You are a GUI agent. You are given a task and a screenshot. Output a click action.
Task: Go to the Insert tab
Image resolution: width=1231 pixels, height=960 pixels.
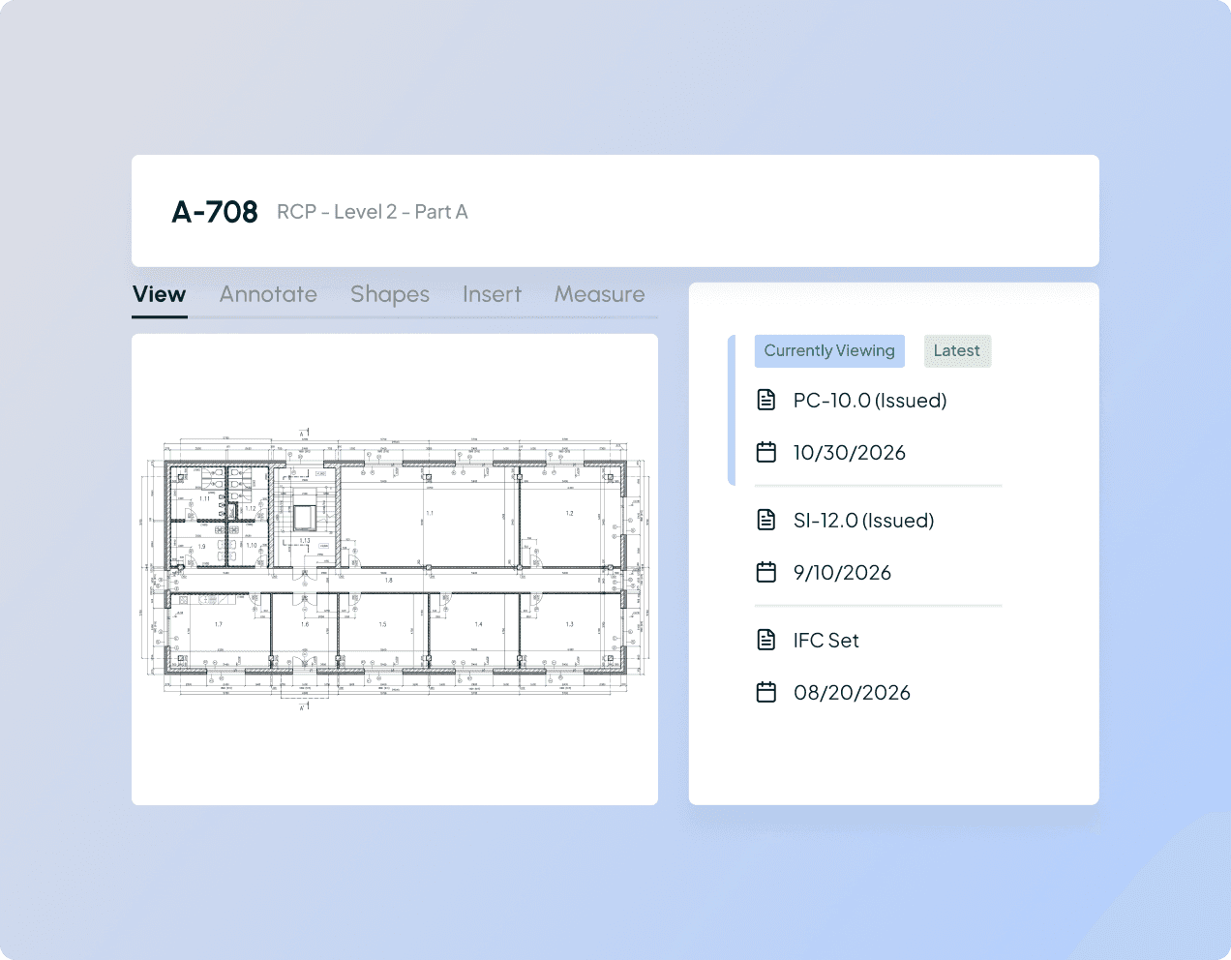[492, 294]
